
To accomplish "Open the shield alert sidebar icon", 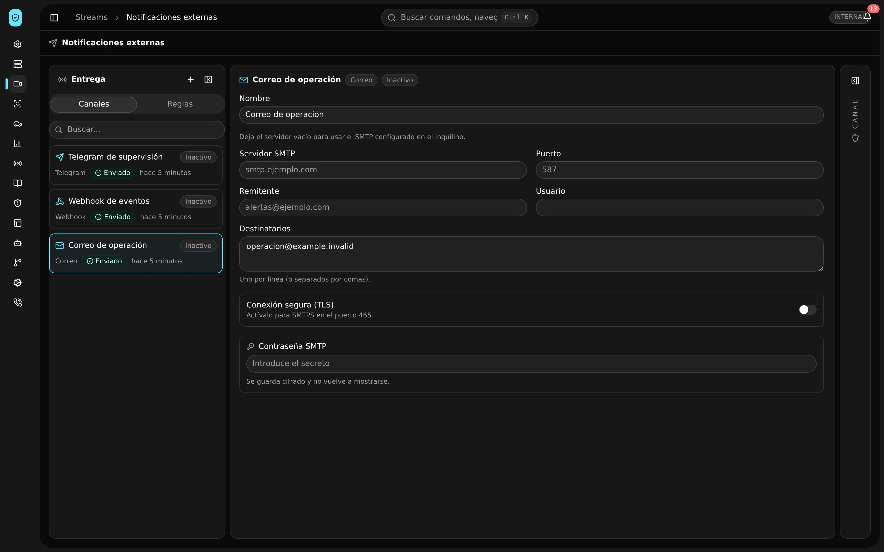I will click(x=17, y=203).
